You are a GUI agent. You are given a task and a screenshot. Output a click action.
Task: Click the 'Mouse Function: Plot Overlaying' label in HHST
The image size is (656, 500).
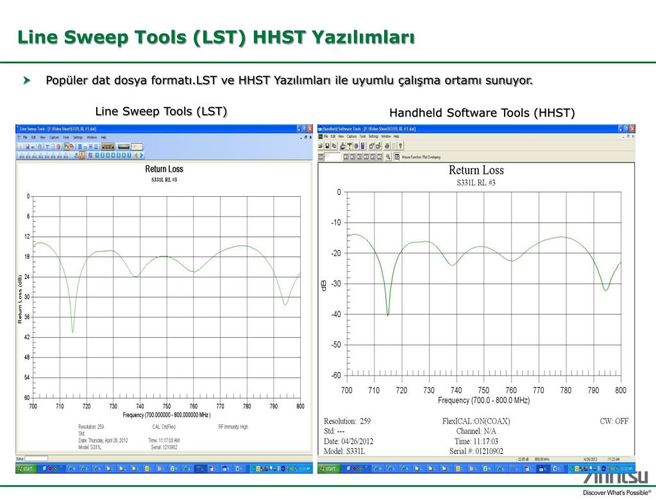pyautogui.click(x=421, y=157)
